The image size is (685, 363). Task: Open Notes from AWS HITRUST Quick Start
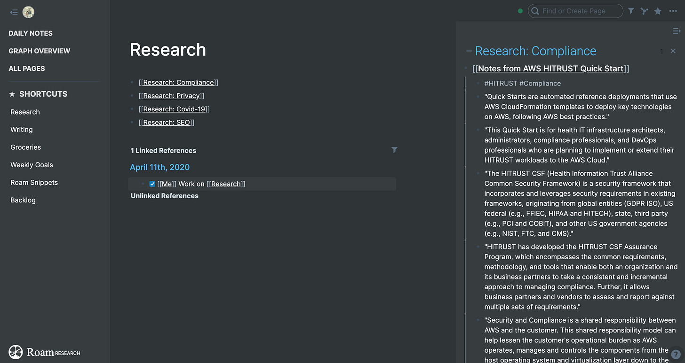point(550,69)
